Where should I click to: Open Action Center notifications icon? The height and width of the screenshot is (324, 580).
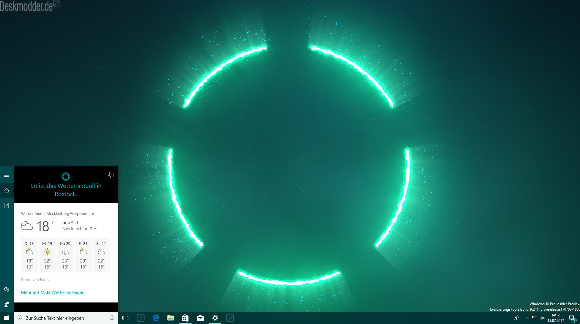pyautogui.click(x=572, y=318)
